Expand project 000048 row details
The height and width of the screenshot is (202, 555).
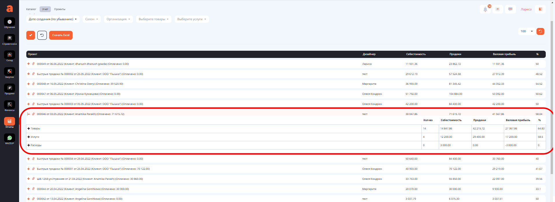[28, 84]
